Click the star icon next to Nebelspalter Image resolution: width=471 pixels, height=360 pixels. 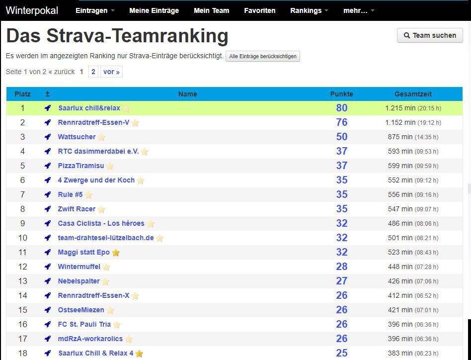pyautogui.click(x=105, y=281)
